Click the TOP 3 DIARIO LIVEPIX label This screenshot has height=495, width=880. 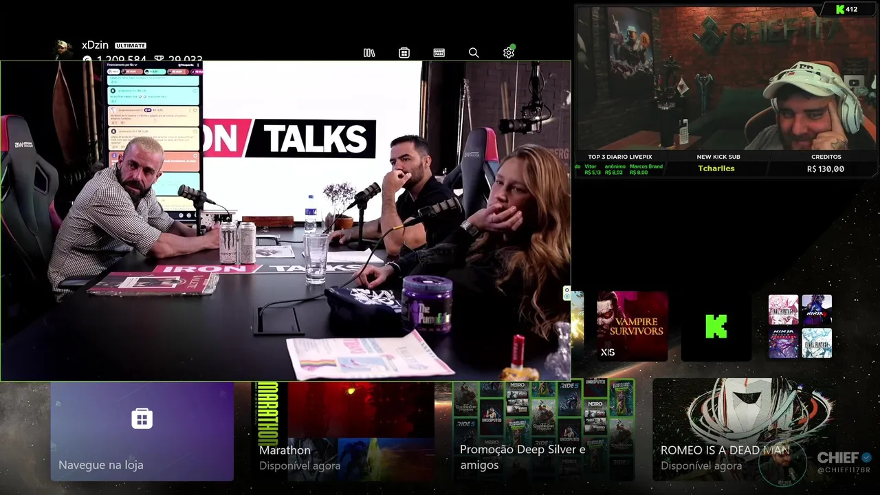(x=620, y=157)
